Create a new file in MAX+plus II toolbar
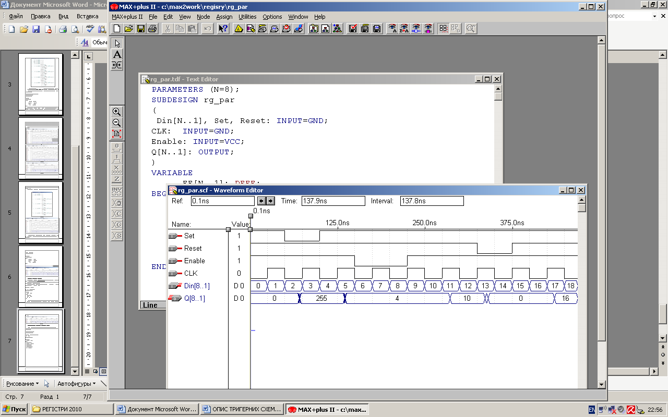Screen dimensions: 668x417 point(117,29)
